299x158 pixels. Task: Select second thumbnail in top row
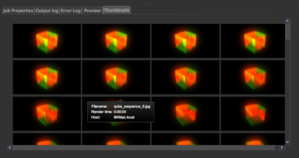pos(116,41)
